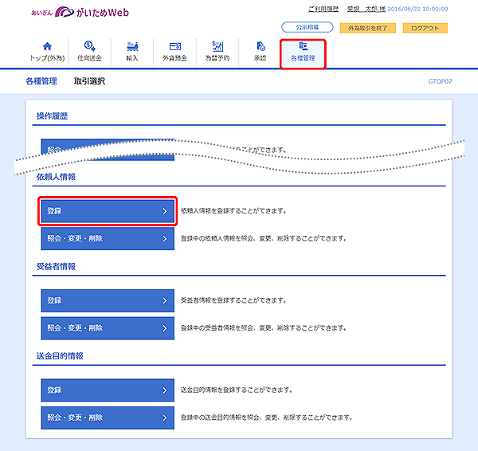Click the date and time 2016/06/22 10:00:00
478x451 pixels.
tap(417, 9)
